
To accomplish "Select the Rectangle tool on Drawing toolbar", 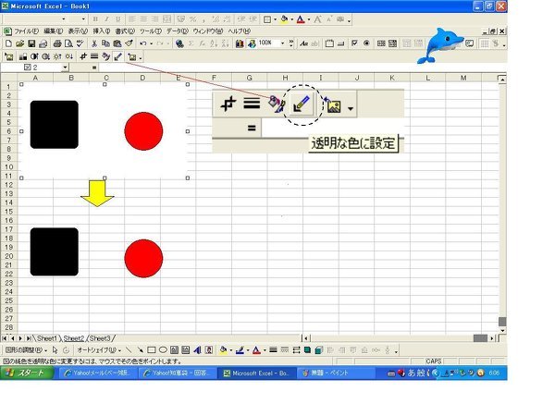I will [x=152, y=350].
